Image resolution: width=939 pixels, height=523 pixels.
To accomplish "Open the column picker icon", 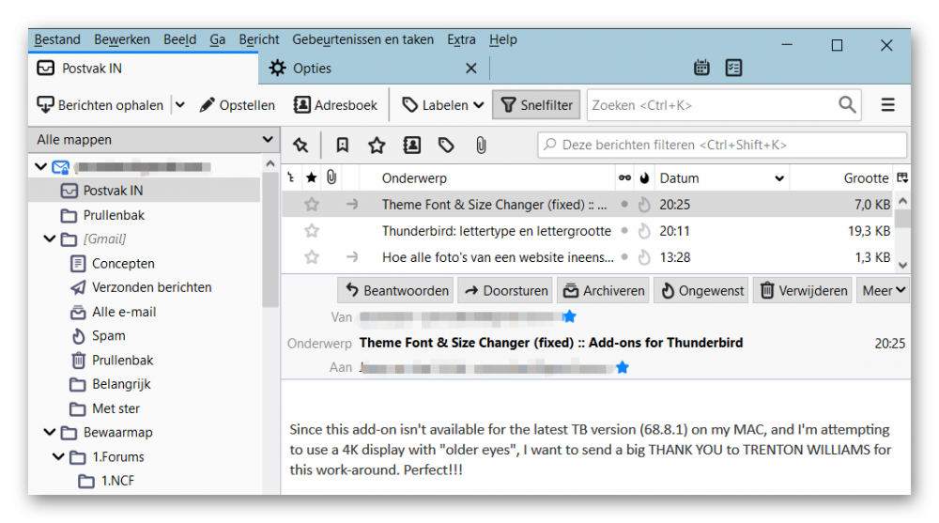I will click(x=901, y=177).
